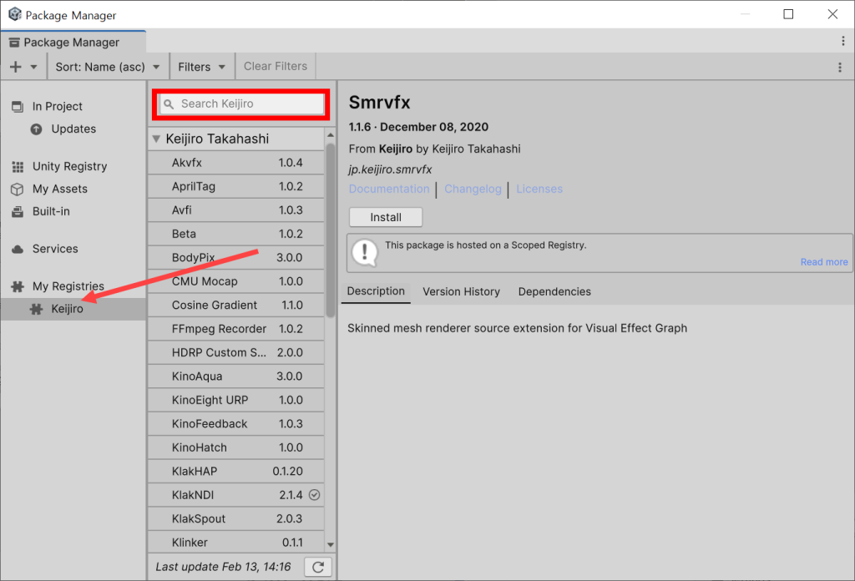
Task: Open the Changelog link for Smrvfx
Action: (473, 189)
